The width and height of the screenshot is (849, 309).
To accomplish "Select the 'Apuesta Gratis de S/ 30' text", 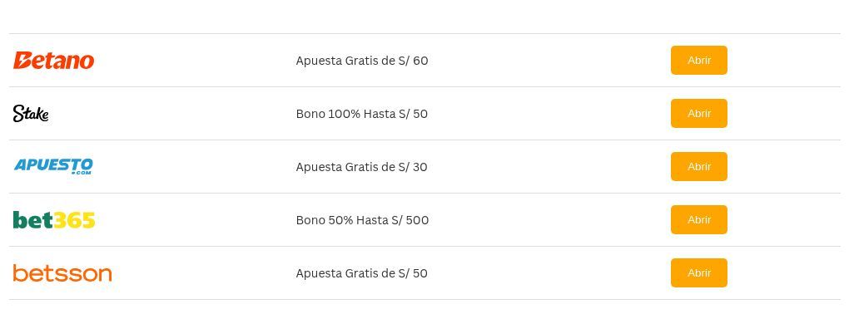I will (361, 167).
